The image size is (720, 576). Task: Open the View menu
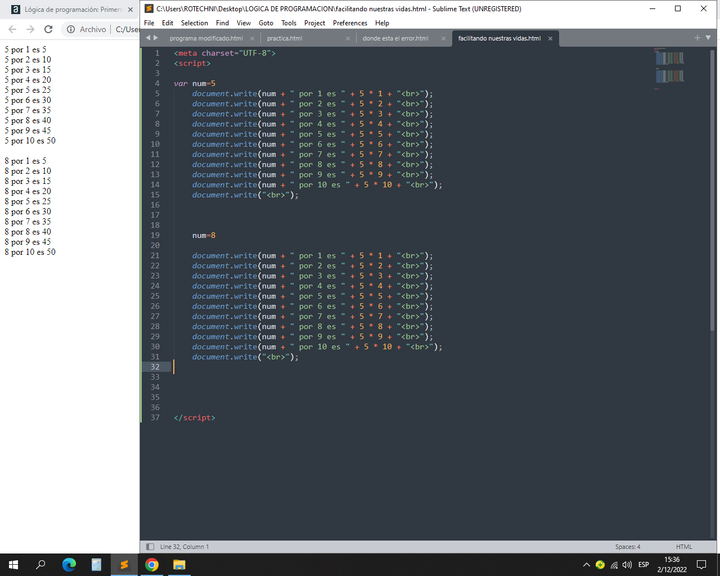tap(244, 23)
